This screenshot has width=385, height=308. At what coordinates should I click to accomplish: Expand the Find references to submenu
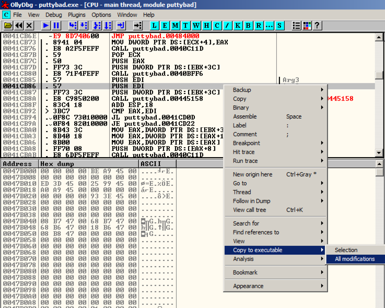pyautogui.click(x=276, y=232)
